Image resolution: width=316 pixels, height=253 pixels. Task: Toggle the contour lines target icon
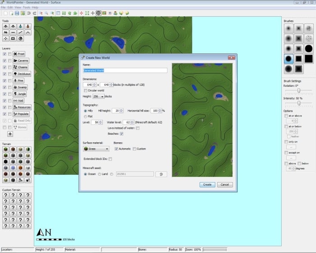tap(98, 13)
